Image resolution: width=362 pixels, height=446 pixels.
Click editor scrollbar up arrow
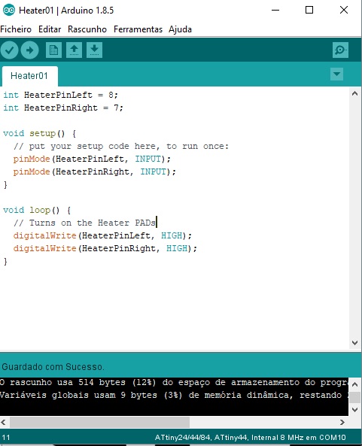[354, 93]
